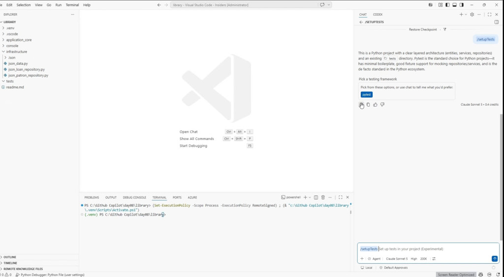Screen dimensions: 504x277
Task: Toggle the primary side bar visibility
Action: click(x=447, y=5)
